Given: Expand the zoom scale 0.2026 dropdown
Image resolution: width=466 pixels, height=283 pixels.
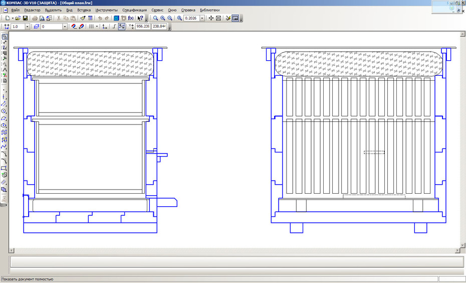Looking at the screenshot, I should tap(202, 18).
